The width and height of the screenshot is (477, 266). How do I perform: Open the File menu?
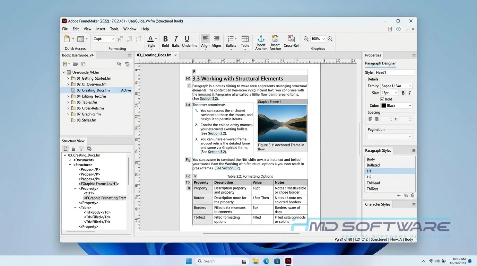click(65, 29)
